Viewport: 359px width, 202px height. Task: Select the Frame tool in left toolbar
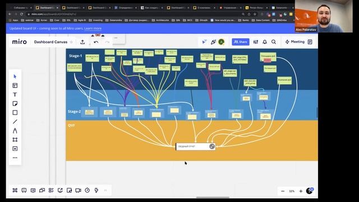15,140
